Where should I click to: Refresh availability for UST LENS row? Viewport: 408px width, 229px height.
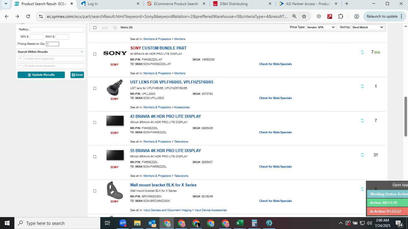(362, 86)
